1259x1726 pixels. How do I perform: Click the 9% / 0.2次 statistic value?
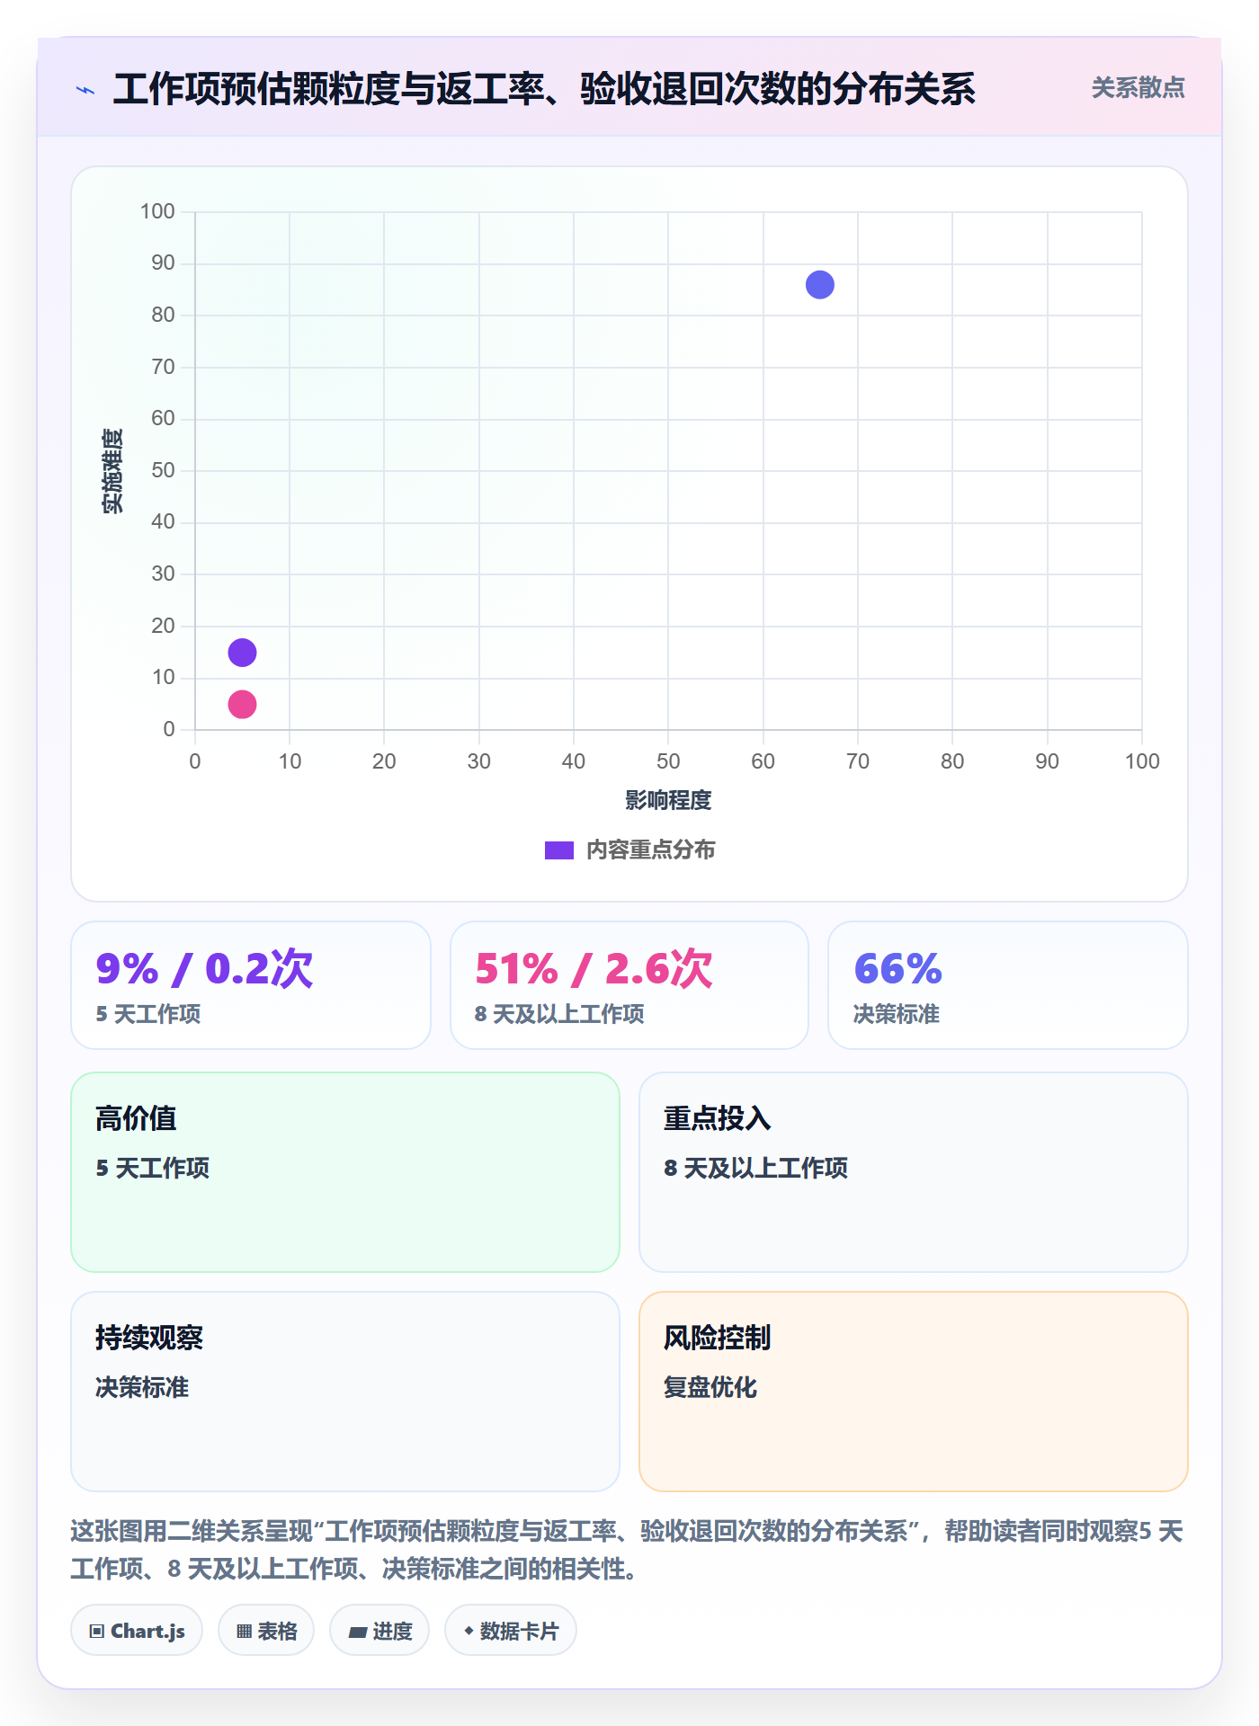[205, 969]
